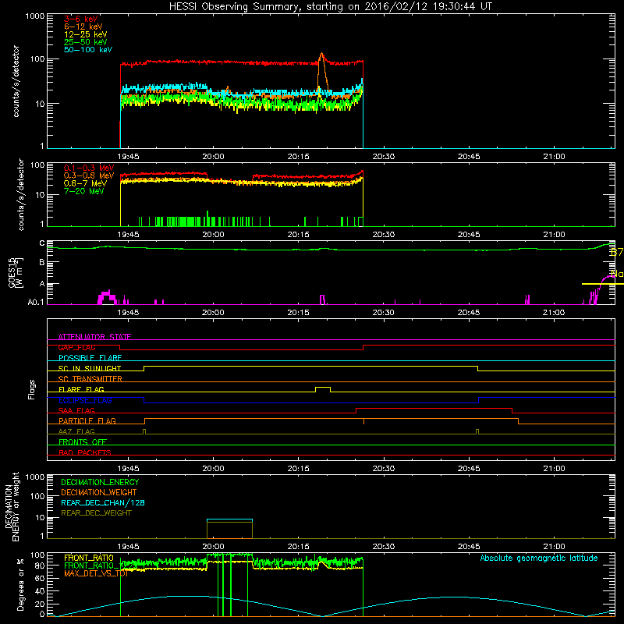
Task: Click the DECIMATION_ENERGY legend entry
Action: click(100, 482)
